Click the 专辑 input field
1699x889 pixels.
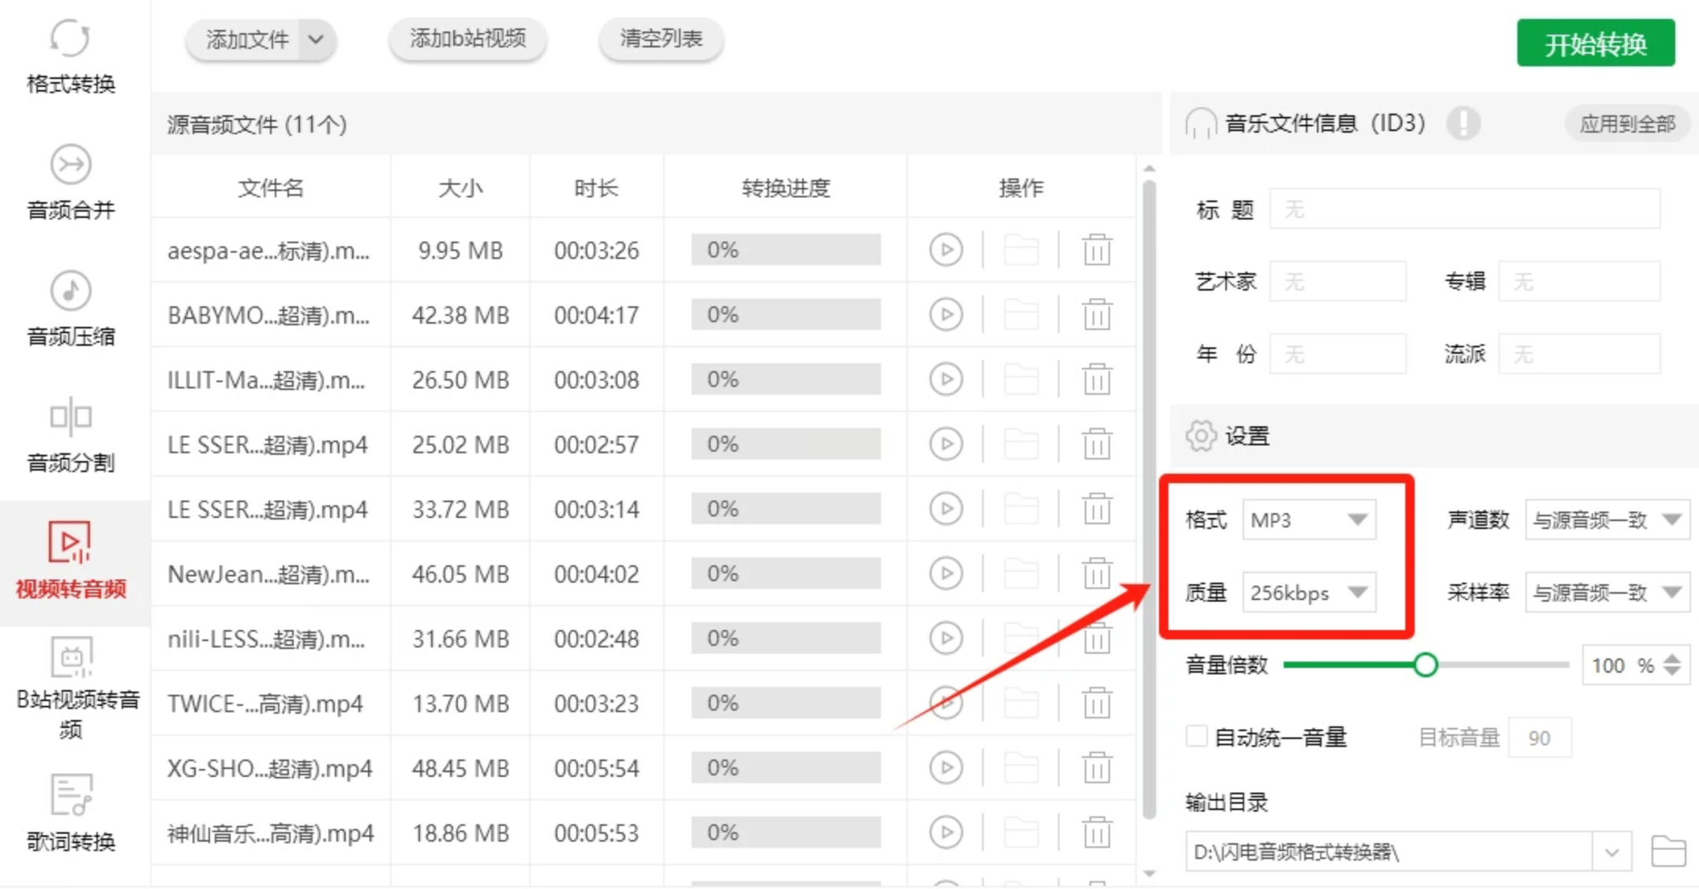click(x=1579, y=282)
